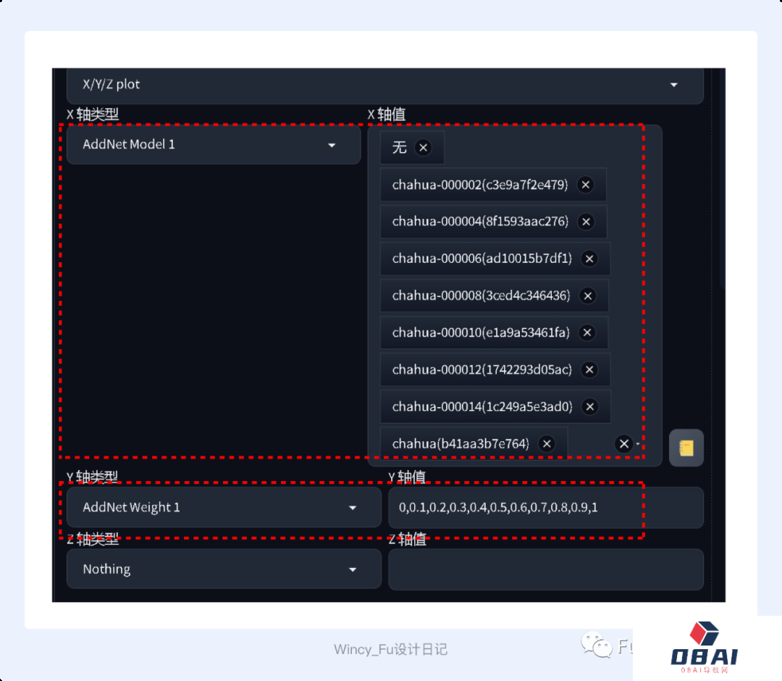Delete the chahua-000008 model tag

588,296
